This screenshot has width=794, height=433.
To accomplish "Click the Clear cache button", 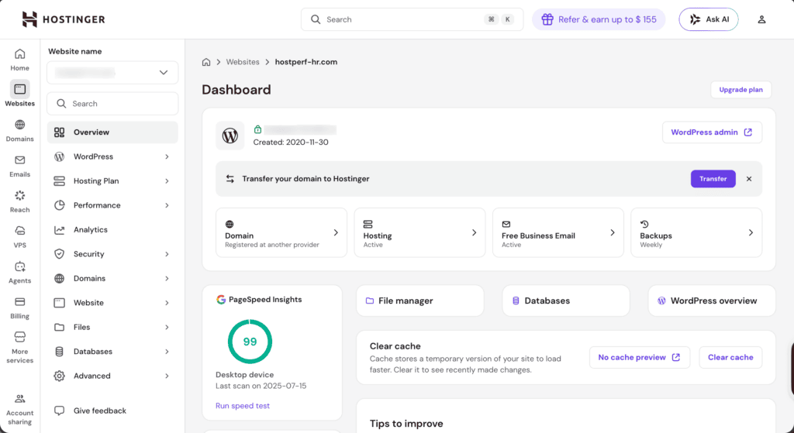I will (x=730, y=357).
